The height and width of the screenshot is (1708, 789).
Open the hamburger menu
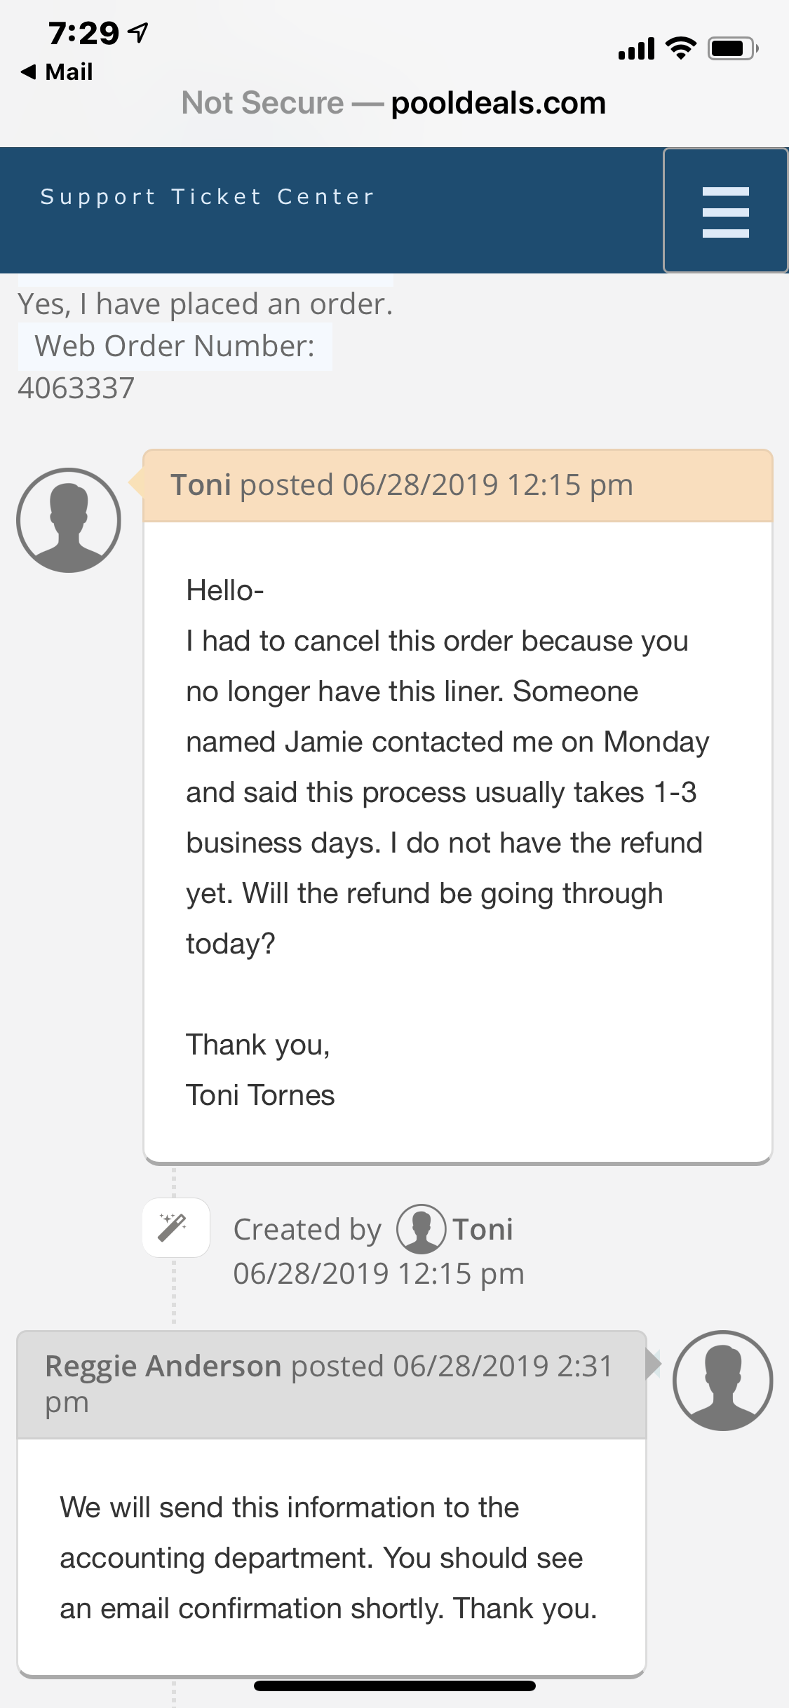(x=725, y=210)
